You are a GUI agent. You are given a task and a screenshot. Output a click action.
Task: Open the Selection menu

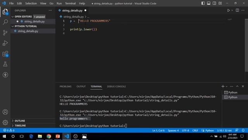[31, 3]
